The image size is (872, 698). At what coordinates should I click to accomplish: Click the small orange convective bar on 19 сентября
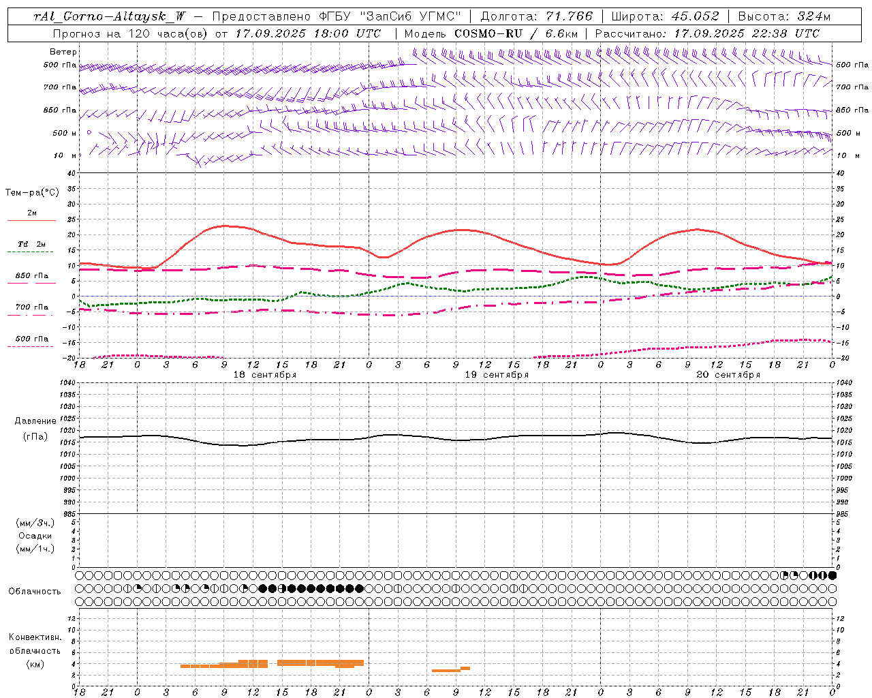(x=451, y=670)
